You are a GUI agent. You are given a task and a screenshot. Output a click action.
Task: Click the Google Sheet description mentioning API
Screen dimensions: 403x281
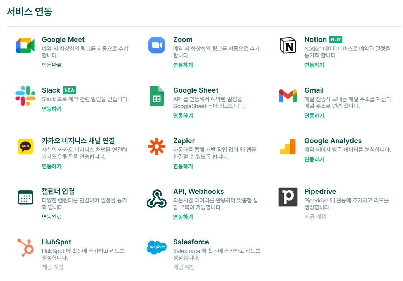[209, 103]
